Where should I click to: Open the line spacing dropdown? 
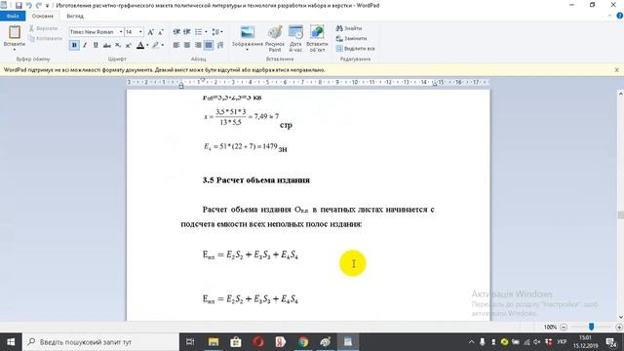[217, 32]
